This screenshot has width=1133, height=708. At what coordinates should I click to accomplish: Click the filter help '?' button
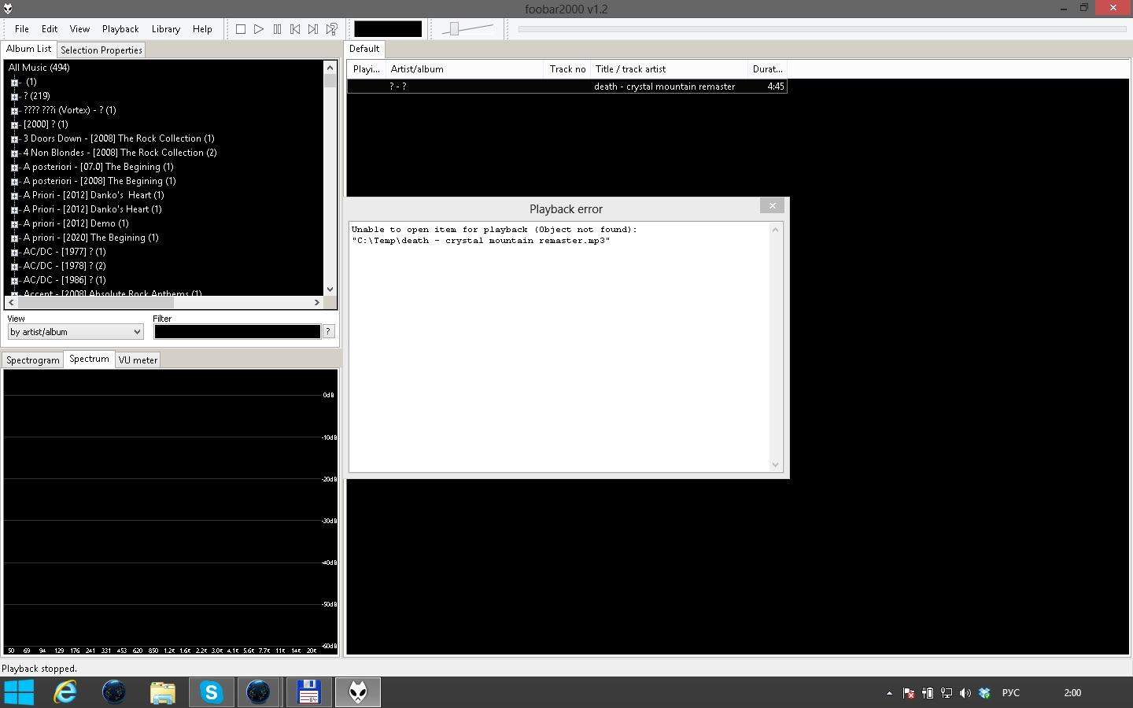[329, 332]
